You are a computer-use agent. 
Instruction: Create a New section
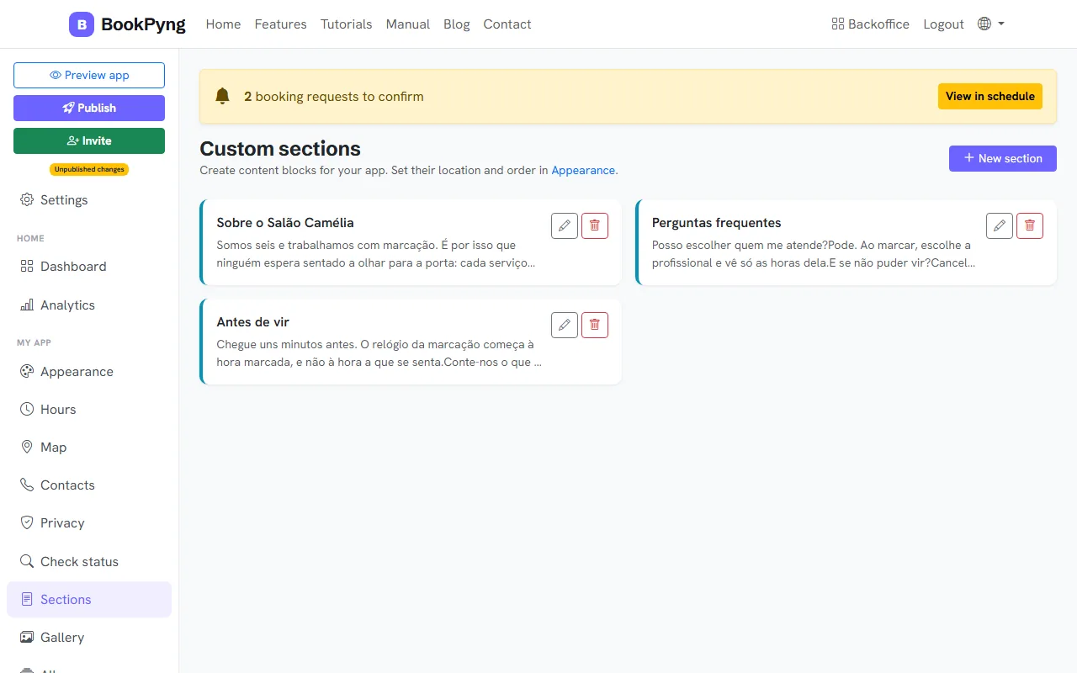[x=1002, y=158]
